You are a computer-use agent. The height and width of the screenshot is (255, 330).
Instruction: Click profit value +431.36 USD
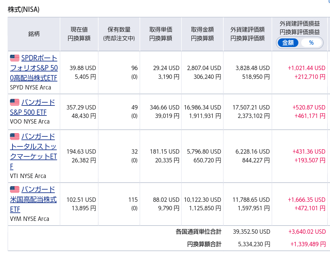(x=309, y=152)
